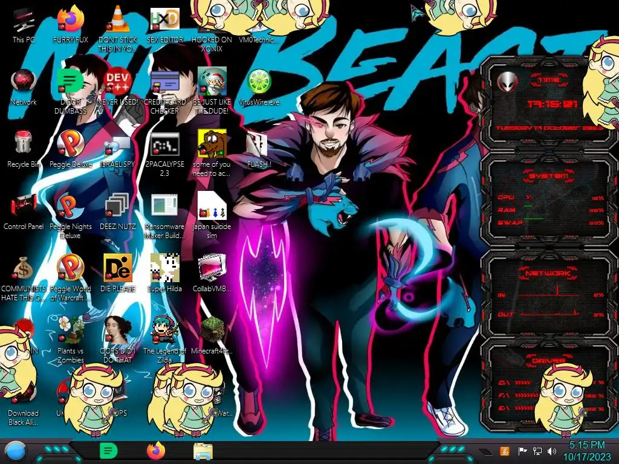
Task: Click the 5:15 PM taskbar clock
Action: coord(586,451)
